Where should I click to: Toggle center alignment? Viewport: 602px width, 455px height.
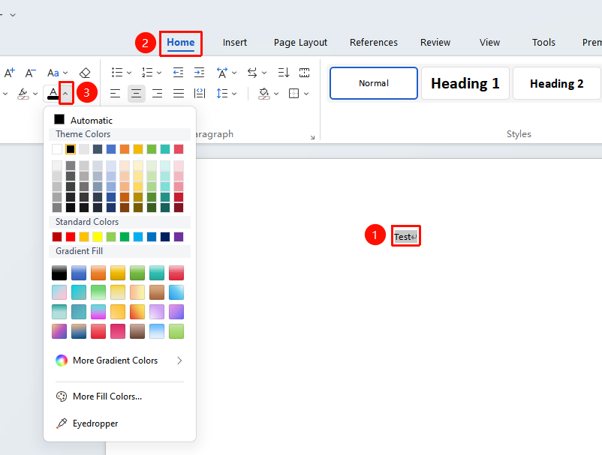[137, 94]
